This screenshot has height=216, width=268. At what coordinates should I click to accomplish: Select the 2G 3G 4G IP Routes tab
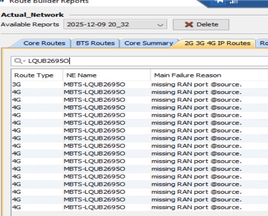[218, 43]
